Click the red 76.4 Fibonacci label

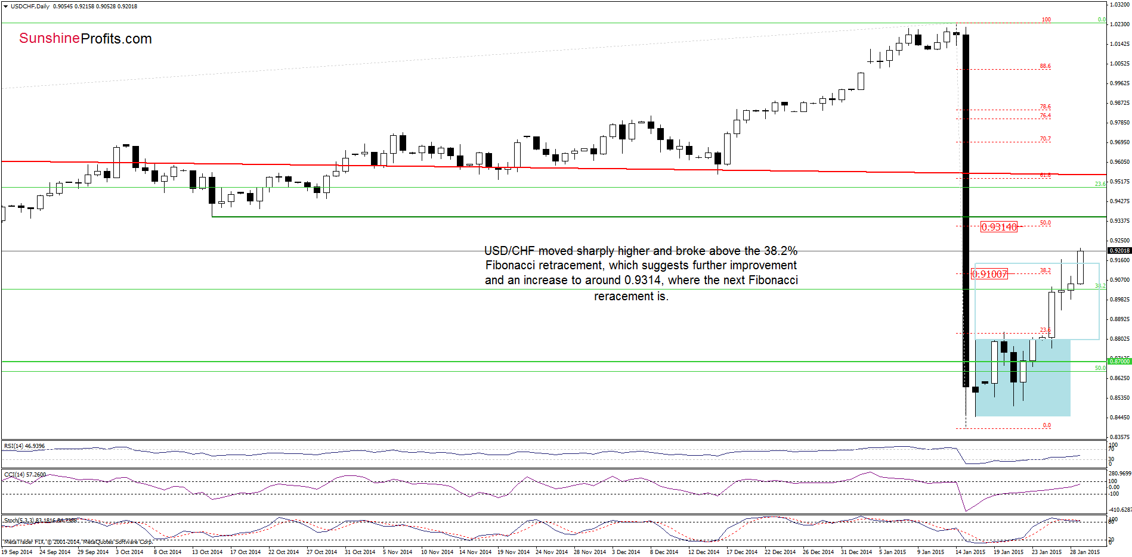click(1045, 116)
